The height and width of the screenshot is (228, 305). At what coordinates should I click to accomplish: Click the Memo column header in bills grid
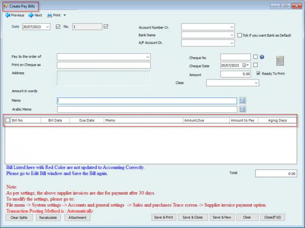[x=143, y=120]
